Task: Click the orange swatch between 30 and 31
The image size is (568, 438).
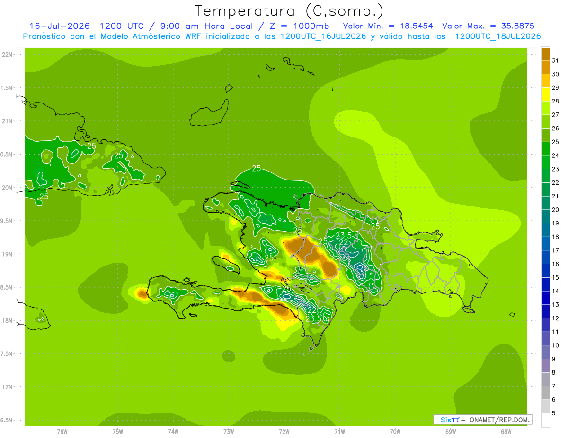Action: (x=546, y=67)
